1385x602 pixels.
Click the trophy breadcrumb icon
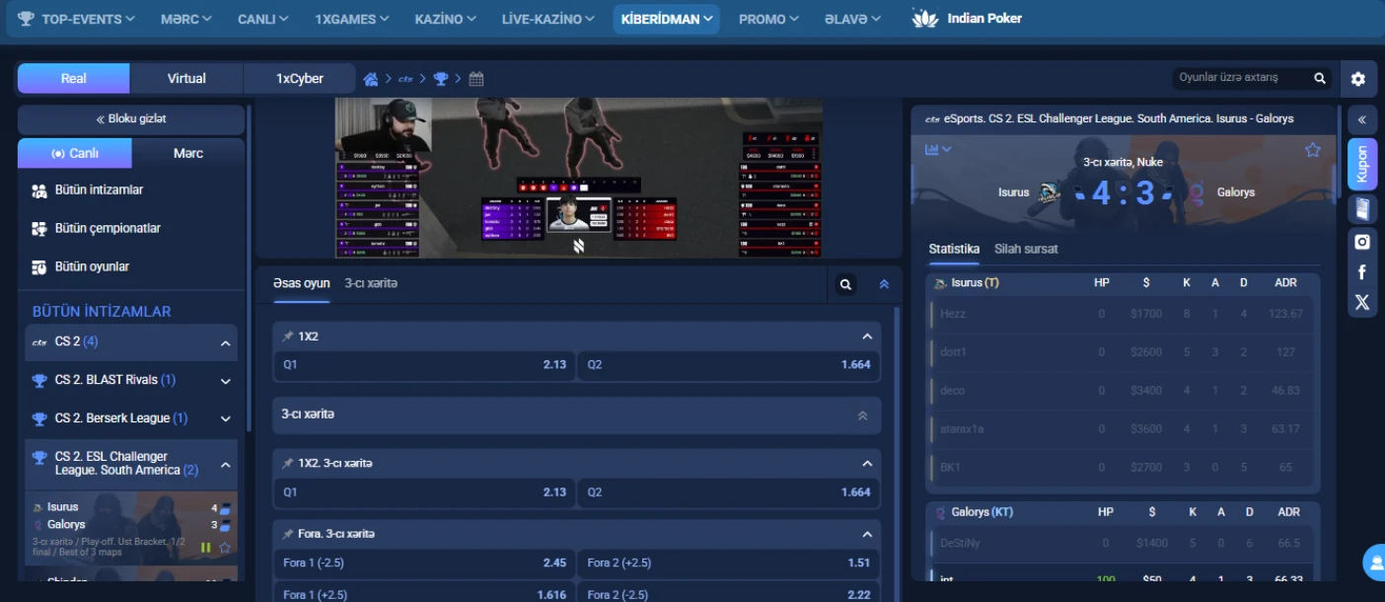point(441,79)
